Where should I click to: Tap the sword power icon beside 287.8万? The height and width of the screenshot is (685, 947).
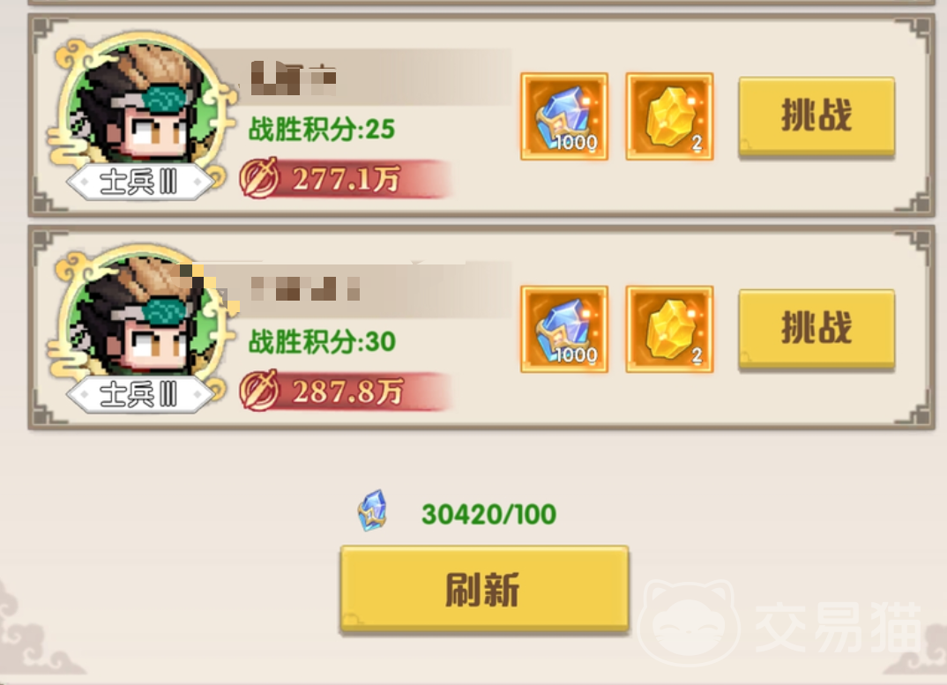tap(259, 391)
